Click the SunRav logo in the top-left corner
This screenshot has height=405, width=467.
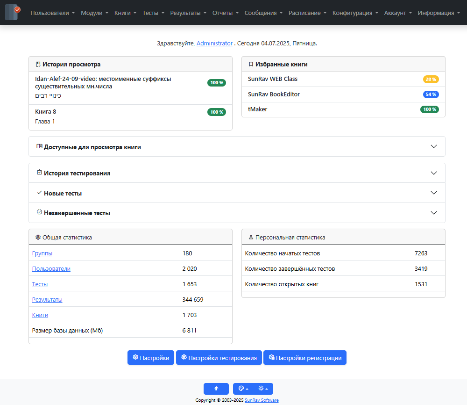point(12,13)
